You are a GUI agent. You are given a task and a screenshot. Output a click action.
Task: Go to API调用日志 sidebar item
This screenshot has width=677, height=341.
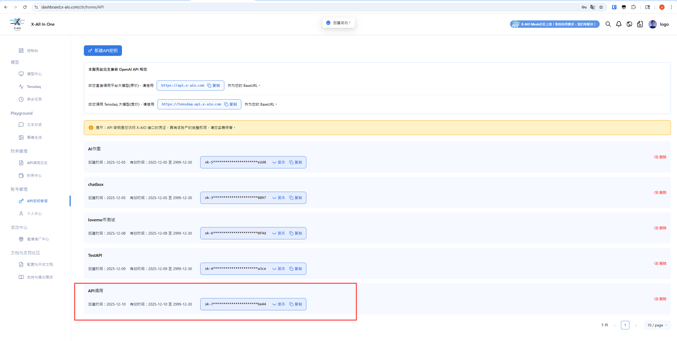coord(37,163)
